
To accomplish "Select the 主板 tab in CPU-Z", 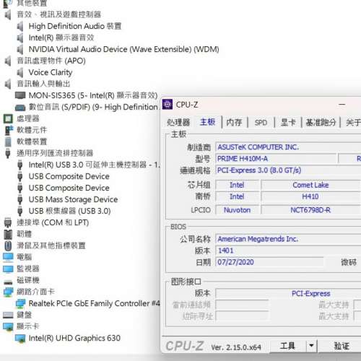I will point(207,122).
